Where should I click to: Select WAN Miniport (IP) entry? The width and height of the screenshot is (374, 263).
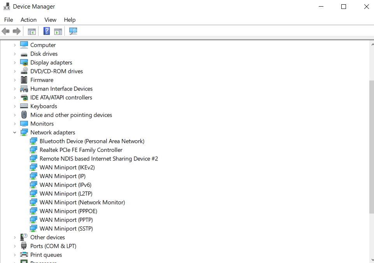[x=63, y=176]
